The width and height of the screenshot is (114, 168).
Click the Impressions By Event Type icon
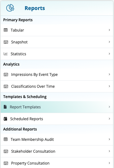[x=6, y=74]
